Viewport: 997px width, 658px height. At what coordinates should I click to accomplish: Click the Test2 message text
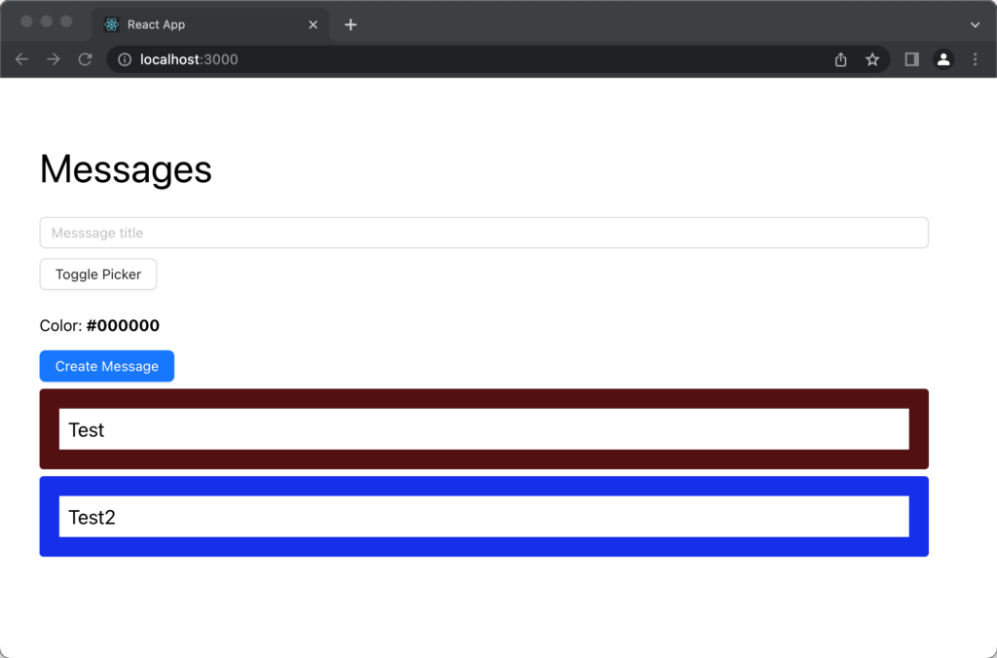tap(92, 517)
